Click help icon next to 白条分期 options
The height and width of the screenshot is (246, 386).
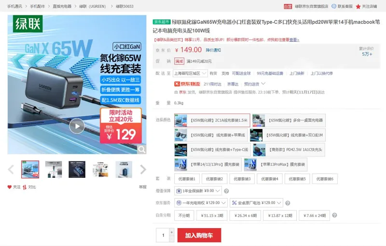334,215
